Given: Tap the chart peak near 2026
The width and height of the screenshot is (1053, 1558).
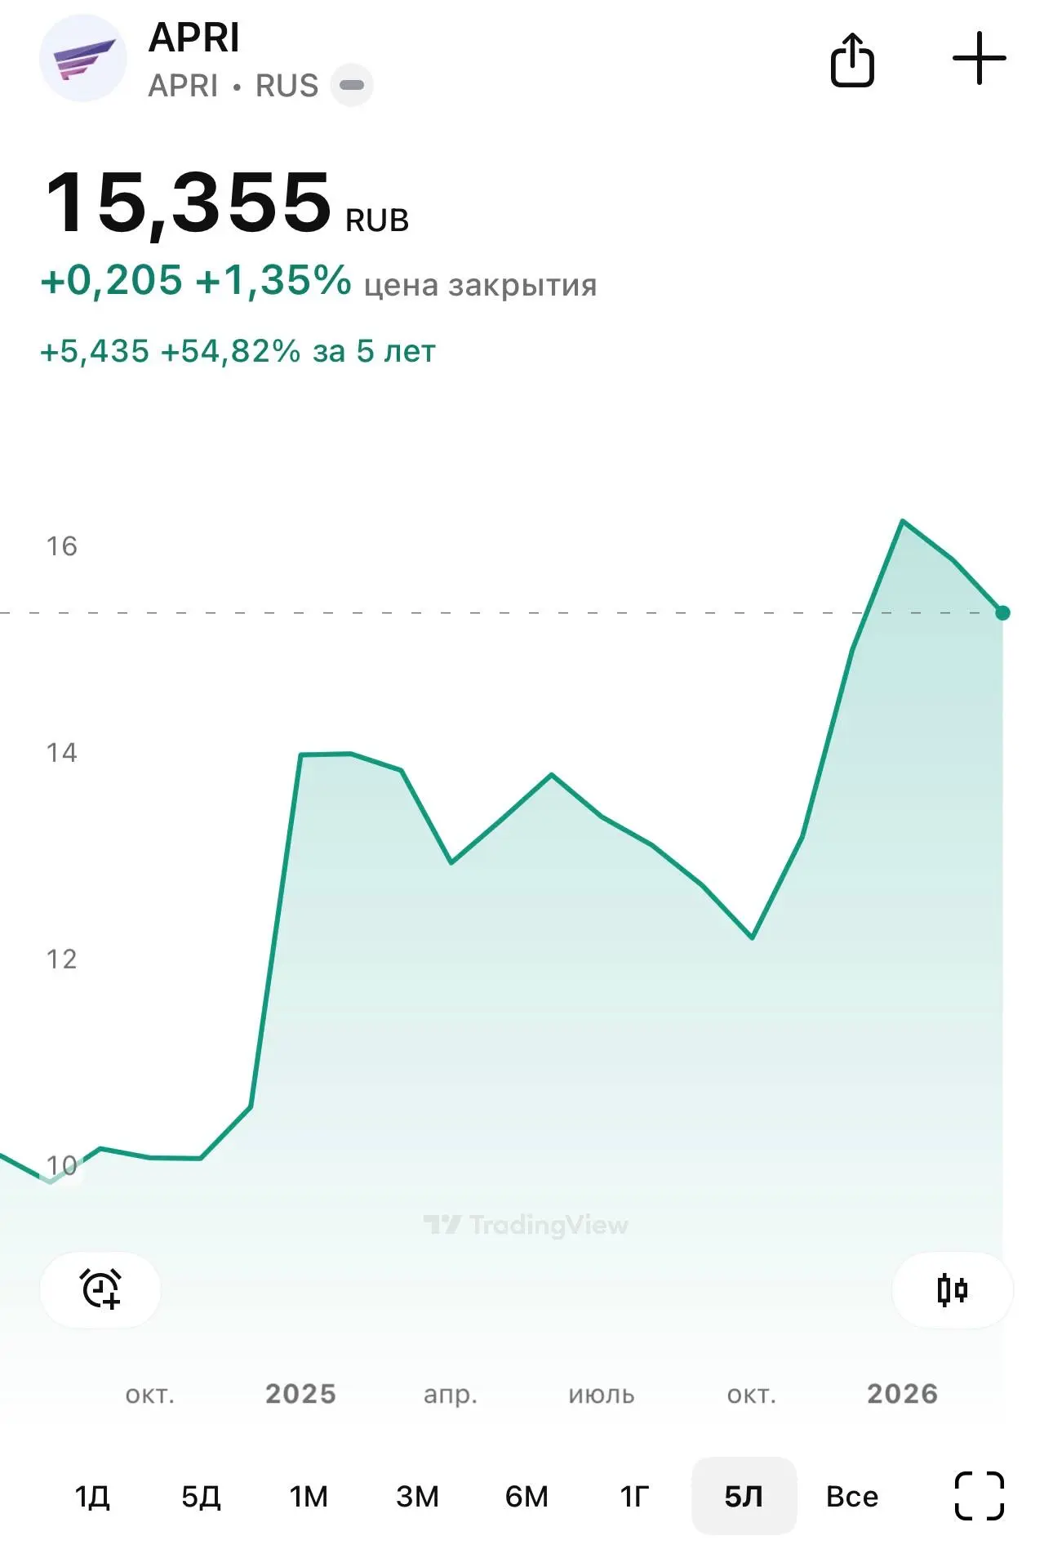Looking at the screenshot, I should point(902,521).
